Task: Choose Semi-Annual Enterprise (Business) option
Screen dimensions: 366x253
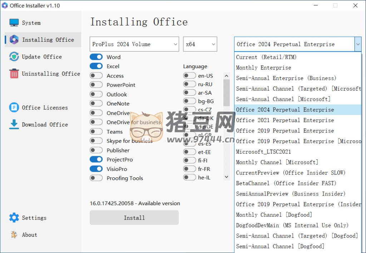Action: point(298,78)
